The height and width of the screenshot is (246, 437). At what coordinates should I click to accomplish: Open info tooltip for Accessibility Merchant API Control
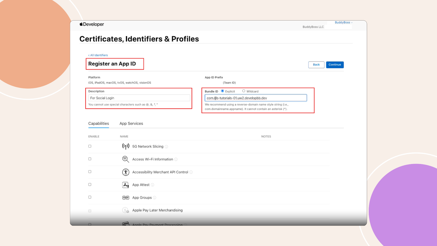tap(191, 172)
